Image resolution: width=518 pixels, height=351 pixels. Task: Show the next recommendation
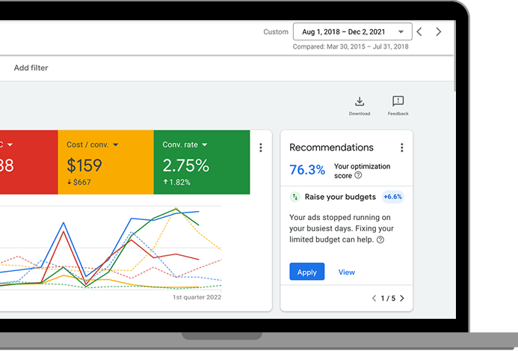[x=402, y=299]
